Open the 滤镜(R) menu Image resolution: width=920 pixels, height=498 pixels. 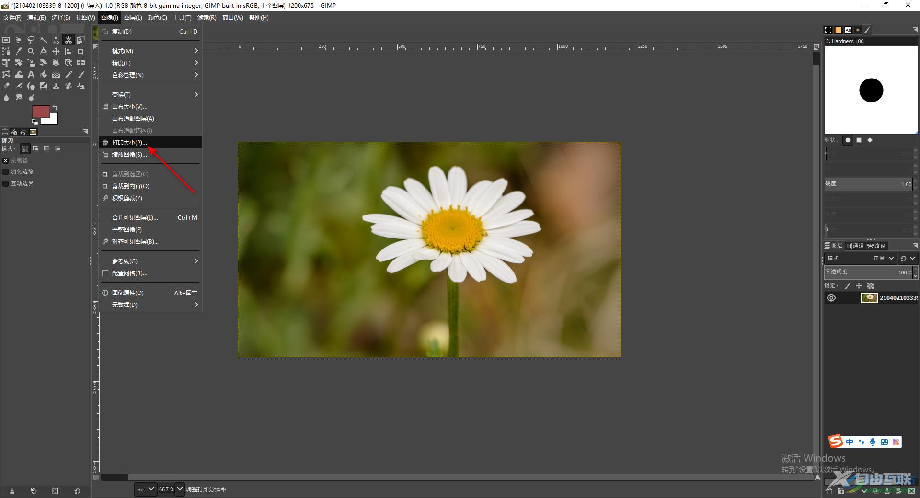[x=207, y=17]
